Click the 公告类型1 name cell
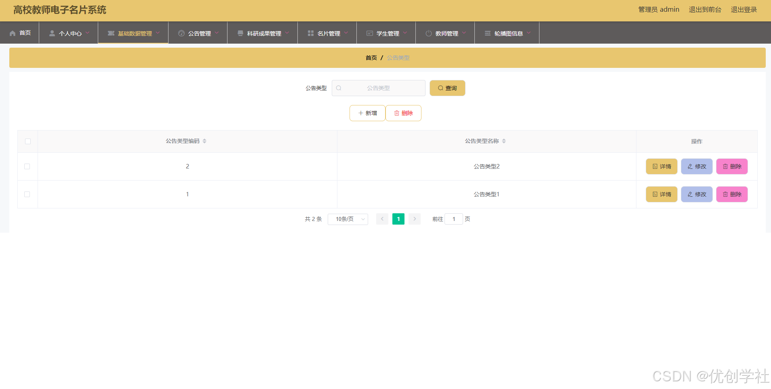The image size is (771, 389). [x=487, y=194]
